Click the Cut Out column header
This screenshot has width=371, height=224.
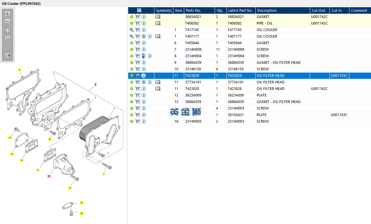(x=320, y=10)
